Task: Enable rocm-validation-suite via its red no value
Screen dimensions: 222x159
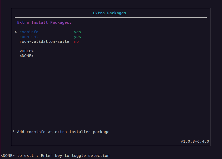Action: 76,41
